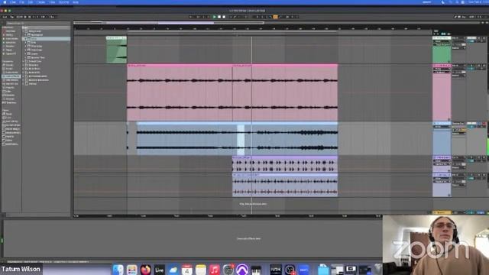This screenshot has height=275, width=489.
Task: Open the Edit menu
Action: point(31,2)
